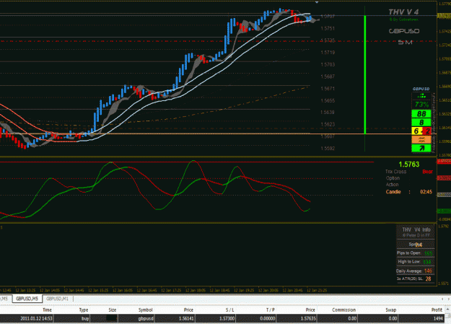Click the current price 1.57635 cell
This screenshot has height=324, width=451.
[x=308, y=318]
